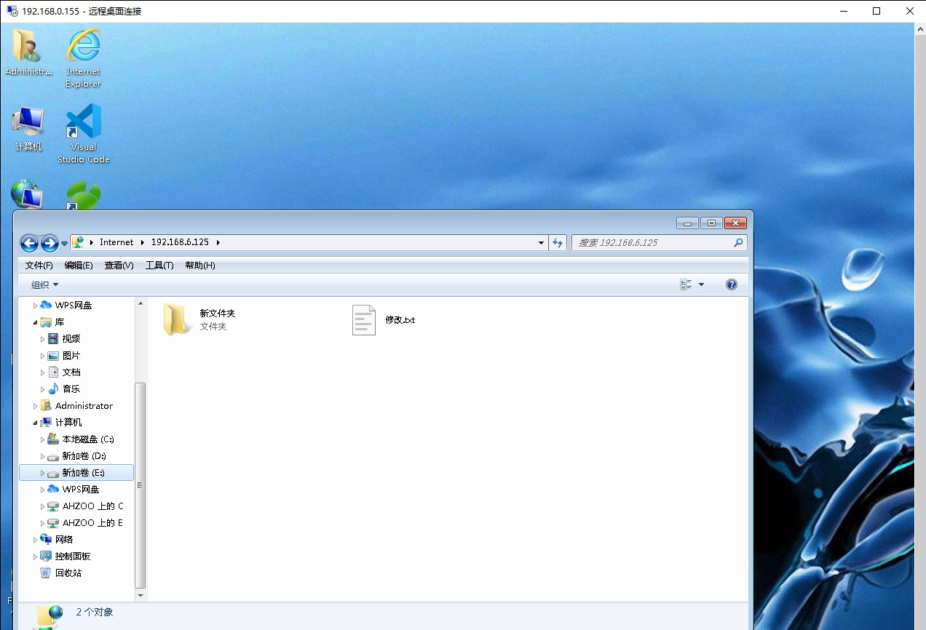Open the 计算机 desktop icon
The width and height of the screenshot is (926, 630).
(28, 122)
